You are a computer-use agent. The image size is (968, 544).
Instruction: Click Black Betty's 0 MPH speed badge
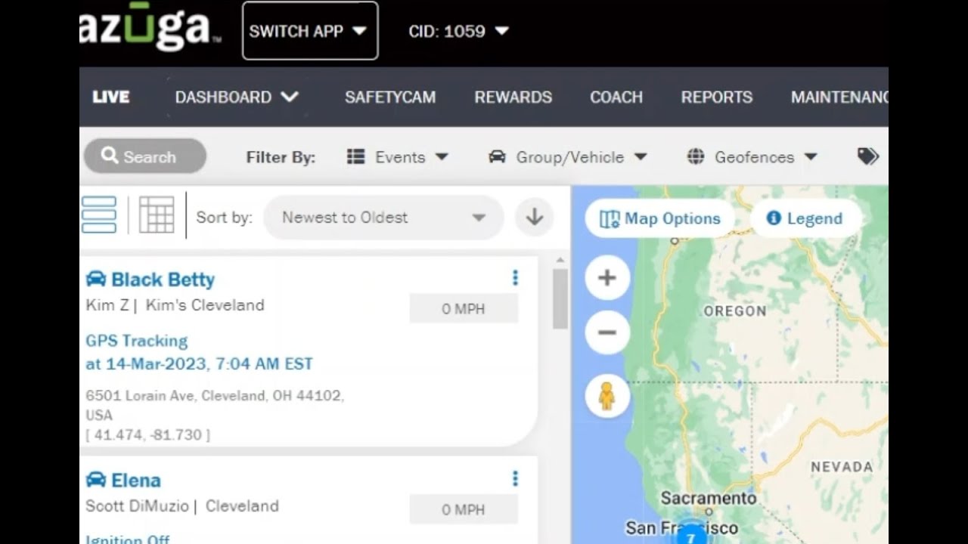[464, 308]
